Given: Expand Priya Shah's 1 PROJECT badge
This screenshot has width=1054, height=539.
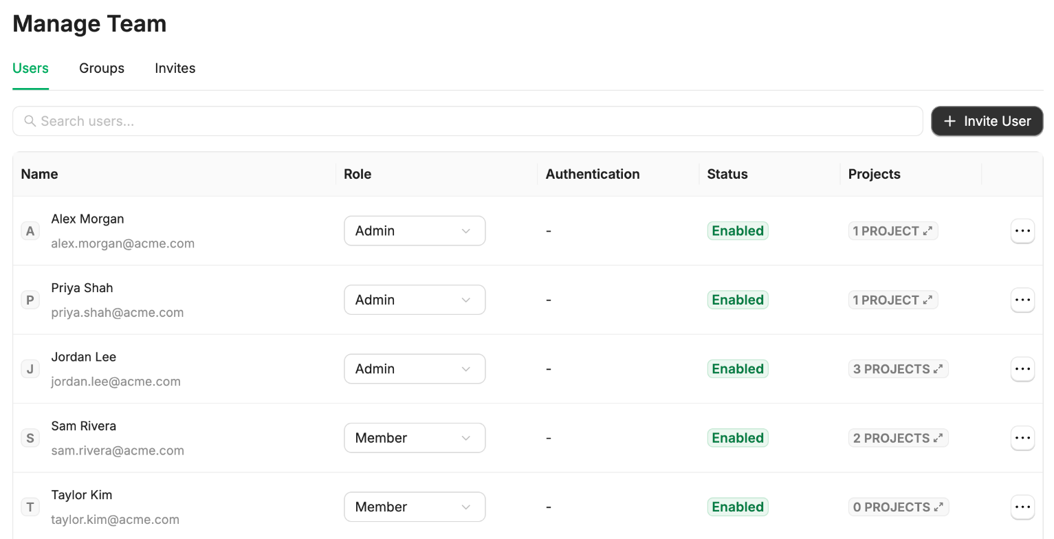Looking at the screenshot, I should [x=893, y=300].
